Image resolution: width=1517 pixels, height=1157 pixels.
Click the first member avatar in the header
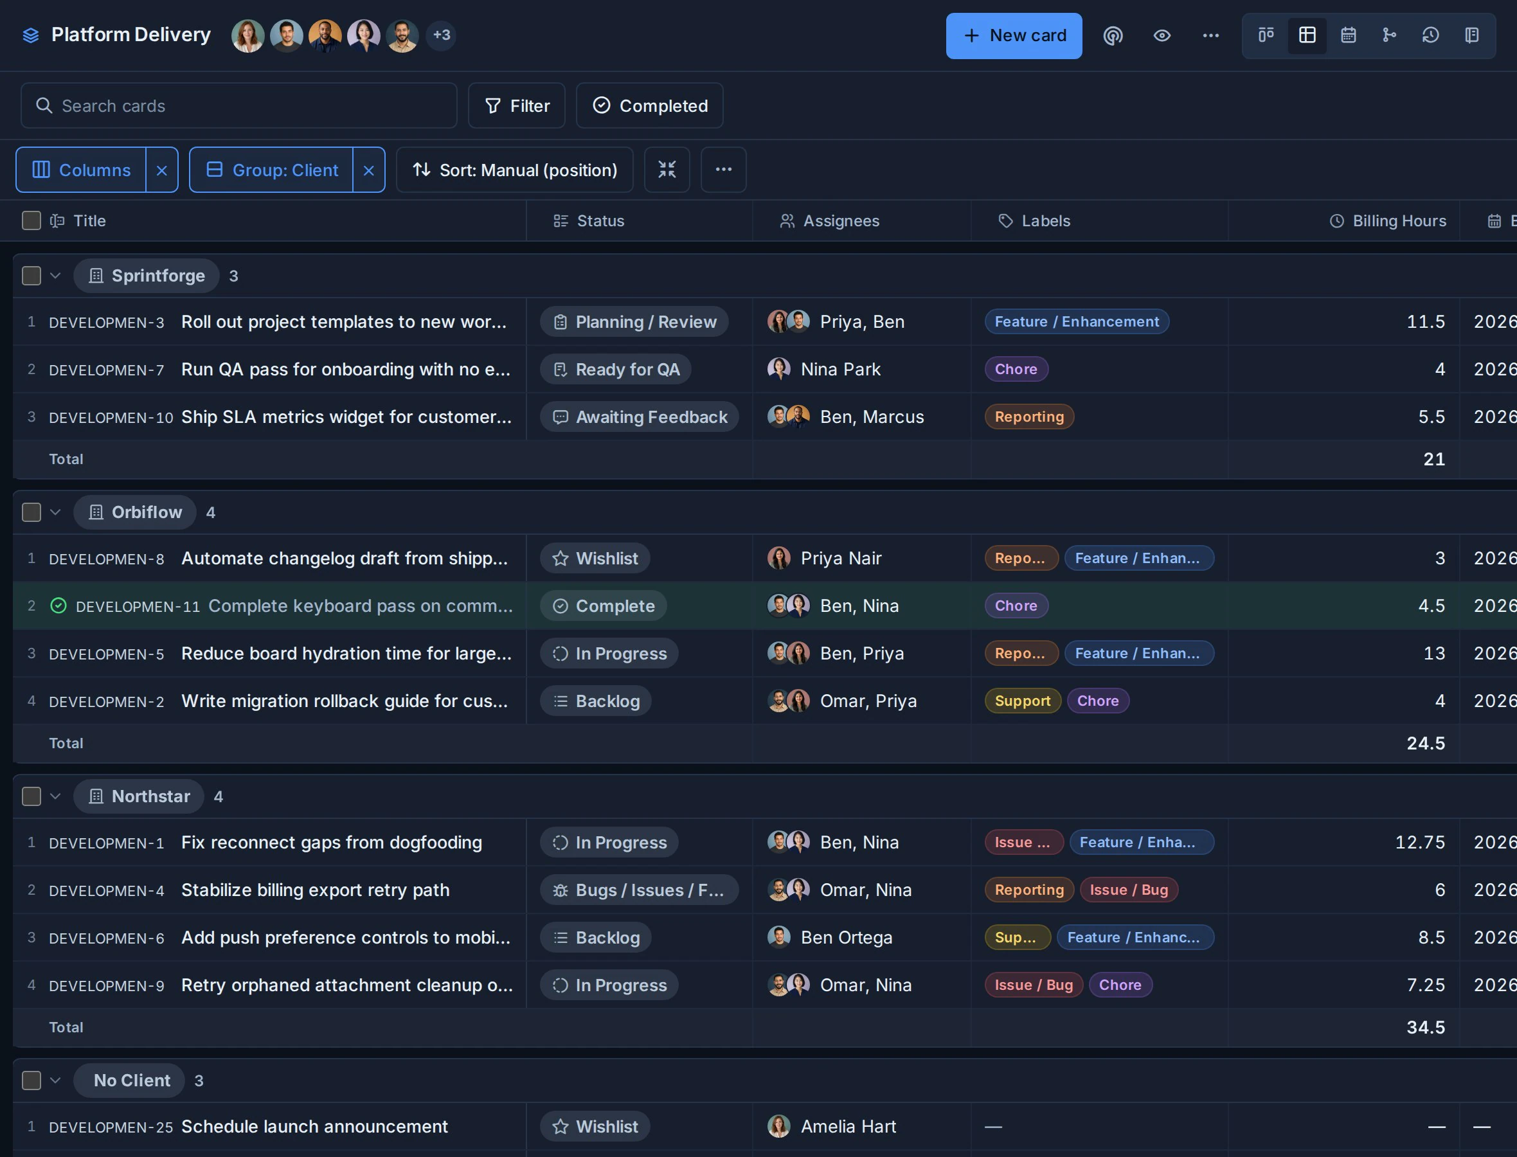[248, 35]
